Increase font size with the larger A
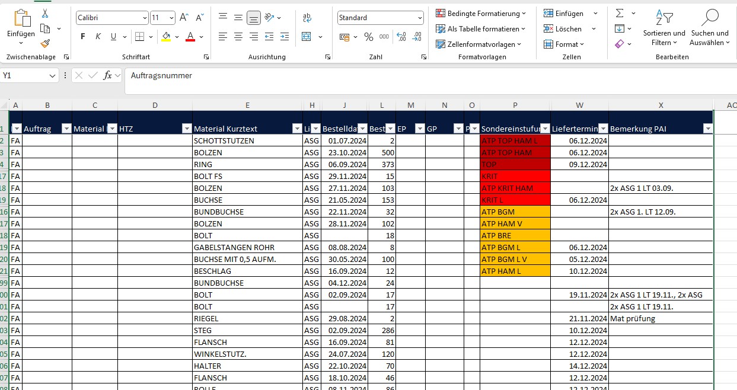 point(184,18)
